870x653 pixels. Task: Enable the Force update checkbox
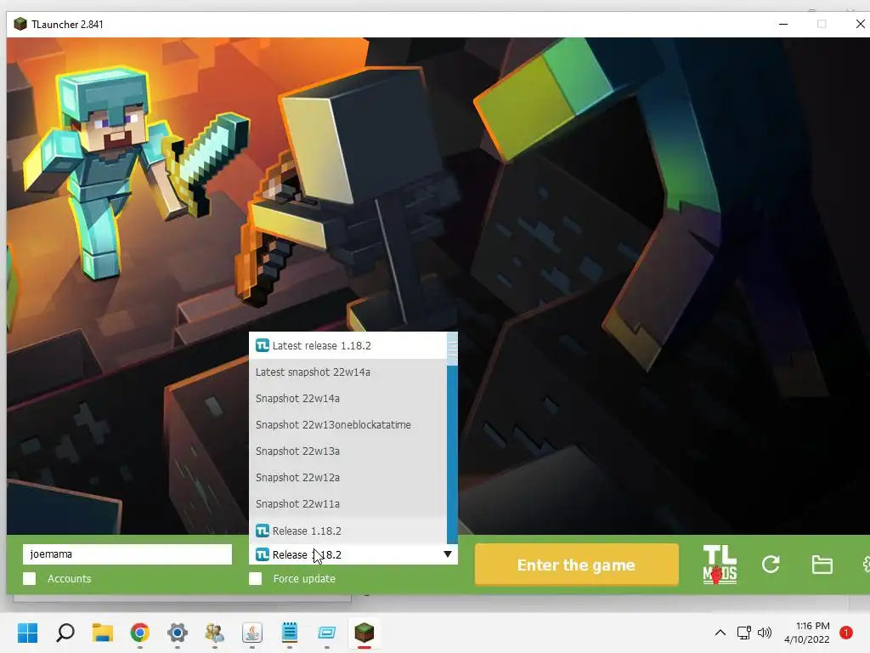coord(255,578)
